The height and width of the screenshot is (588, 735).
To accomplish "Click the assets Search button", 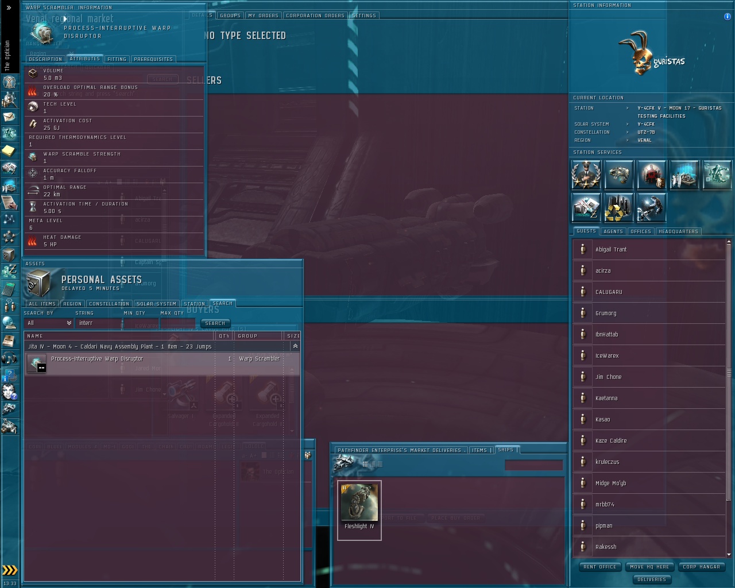I will pos(215,323).
